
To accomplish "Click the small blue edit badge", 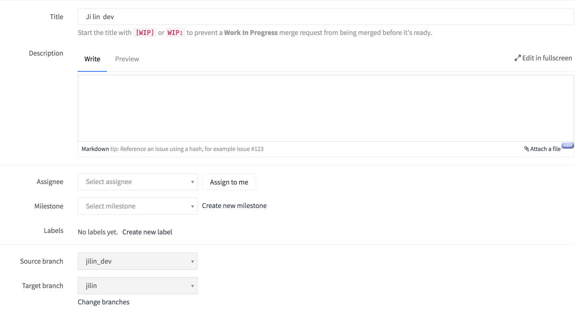I will coord(567,145).
